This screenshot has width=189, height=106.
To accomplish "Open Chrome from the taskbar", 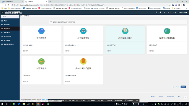I will pos(38,104).
